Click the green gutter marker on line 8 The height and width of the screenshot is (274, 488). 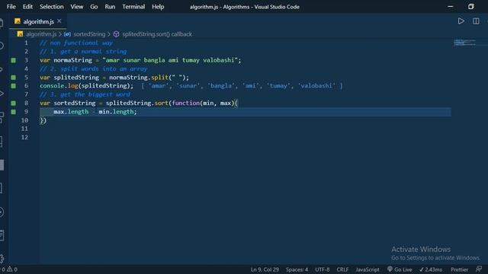point(14,104)
